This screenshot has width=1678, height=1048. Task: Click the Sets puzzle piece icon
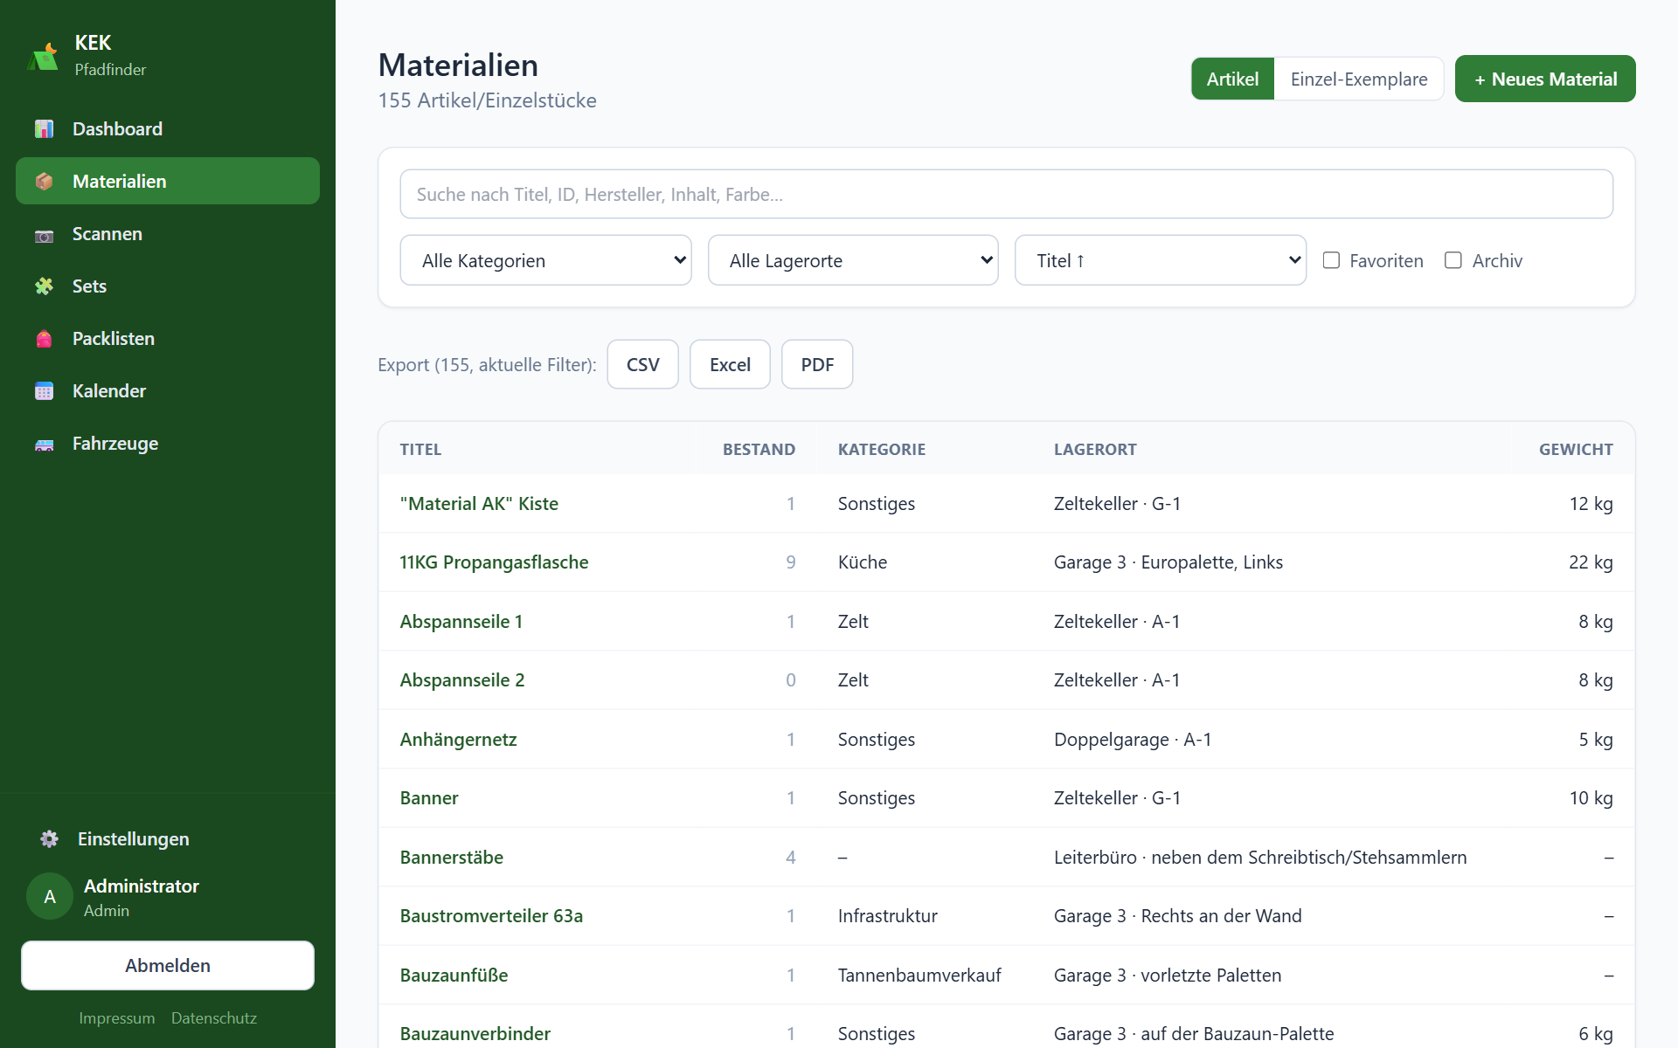[x=44, y=286]
